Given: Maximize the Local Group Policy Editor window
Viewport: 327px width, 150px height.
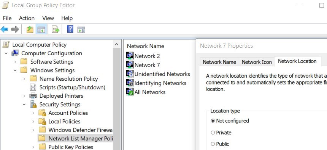Looking at the screenshot, I should click(322, 5).
